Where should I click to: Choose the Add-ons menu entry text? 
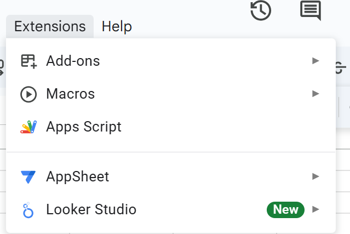pyautogui.click(x=73, y=61)
